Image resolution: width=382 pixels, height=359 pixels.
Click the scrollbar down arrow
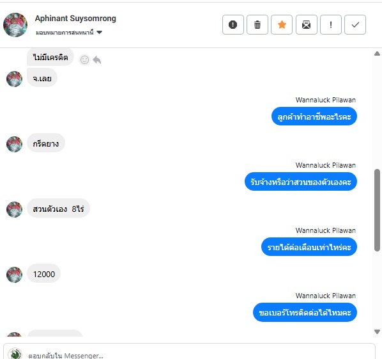coord(377,331)
